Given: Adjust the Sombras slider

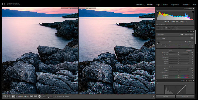Looking at the screenshot, I should coord(179,60).
